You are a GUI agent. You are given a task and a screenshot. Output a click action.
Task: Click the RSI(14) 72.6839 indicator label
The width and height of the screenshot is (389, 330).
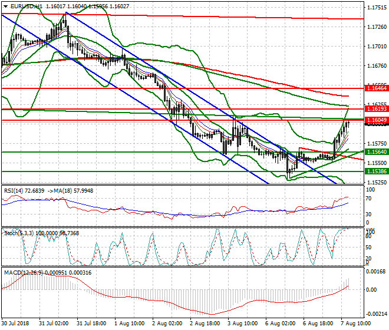pyautogui.click(x=24, y=191)
